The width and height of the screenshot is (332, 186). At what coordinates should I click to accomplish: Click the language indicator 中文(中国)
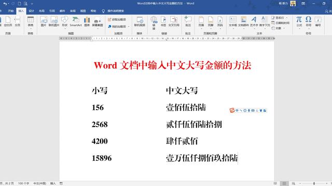point(39,183)
